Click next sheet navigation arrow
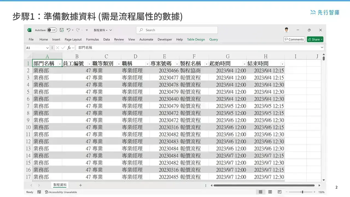350x197 pixels. [39, 185]
